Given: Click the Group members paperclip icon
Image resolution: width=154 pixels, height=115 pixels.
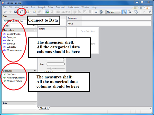Looking at the screenshot, I should (x=90, y=12).
